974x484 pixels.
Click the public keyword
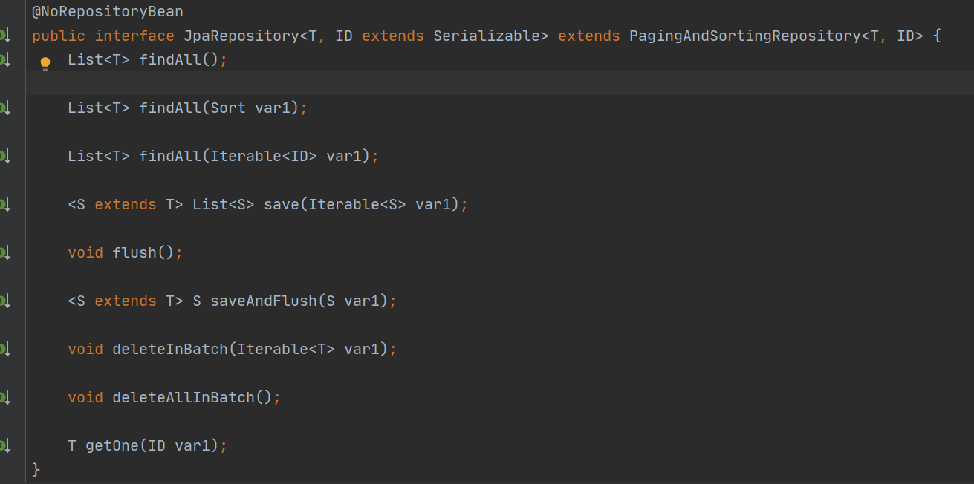point(59,36)
